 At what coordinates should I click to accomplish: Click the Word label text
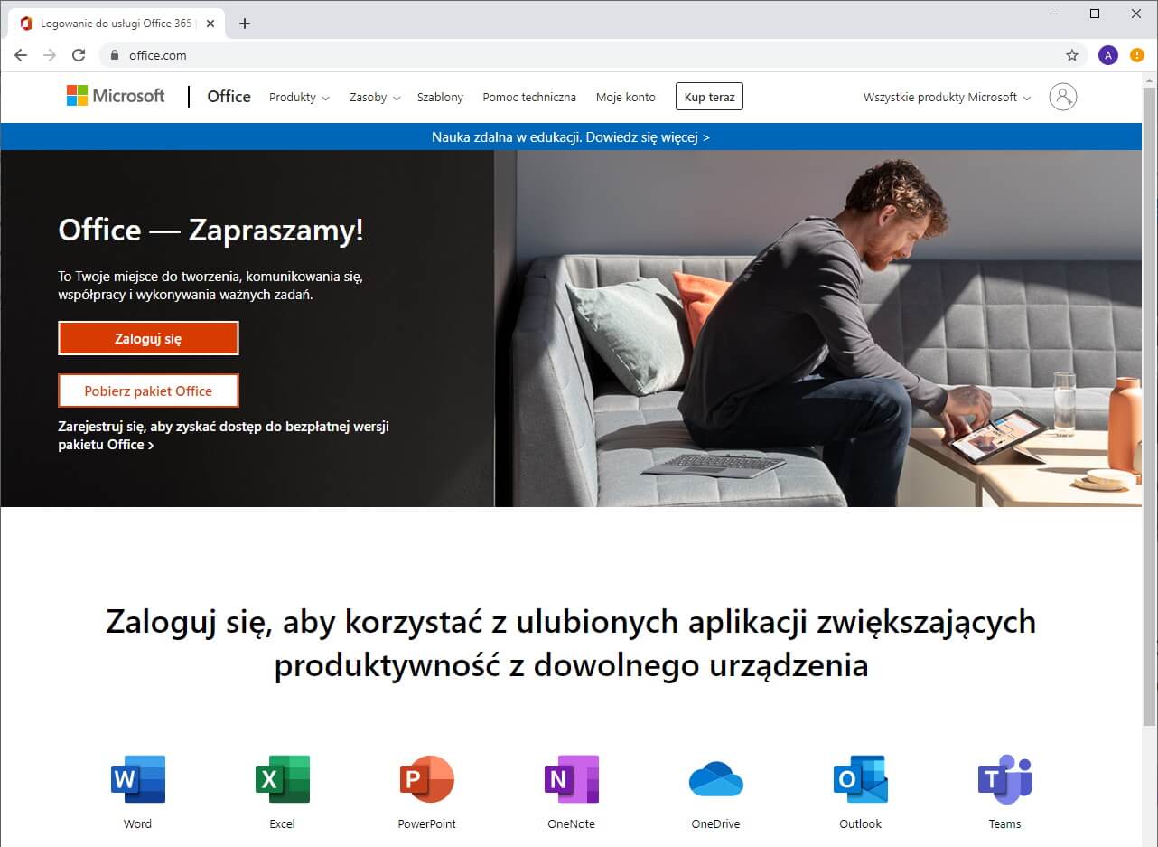[x=138, y=823]
